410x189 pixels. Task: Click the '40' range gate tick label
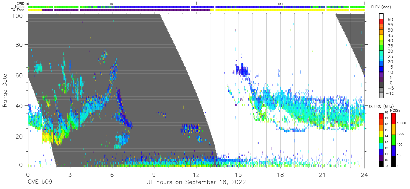19,106
